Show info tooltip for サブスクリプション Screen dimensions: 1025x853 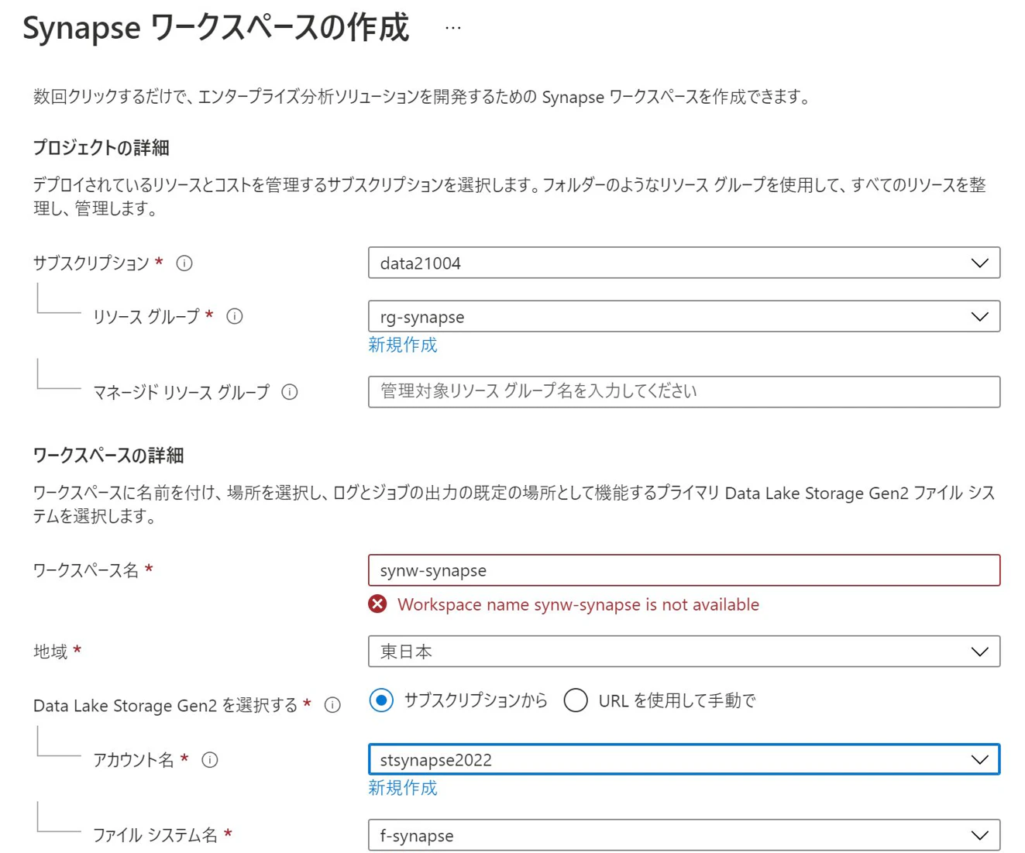pos(184,263)
